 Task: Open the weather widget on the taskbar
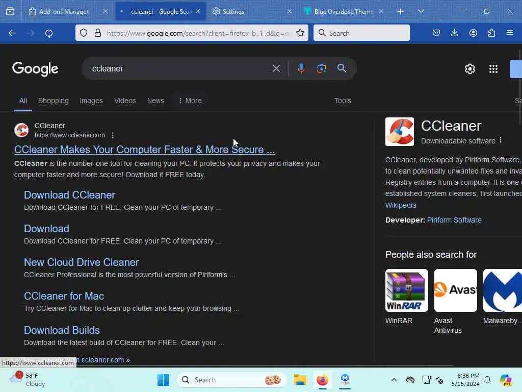click(x=28, y=380)
